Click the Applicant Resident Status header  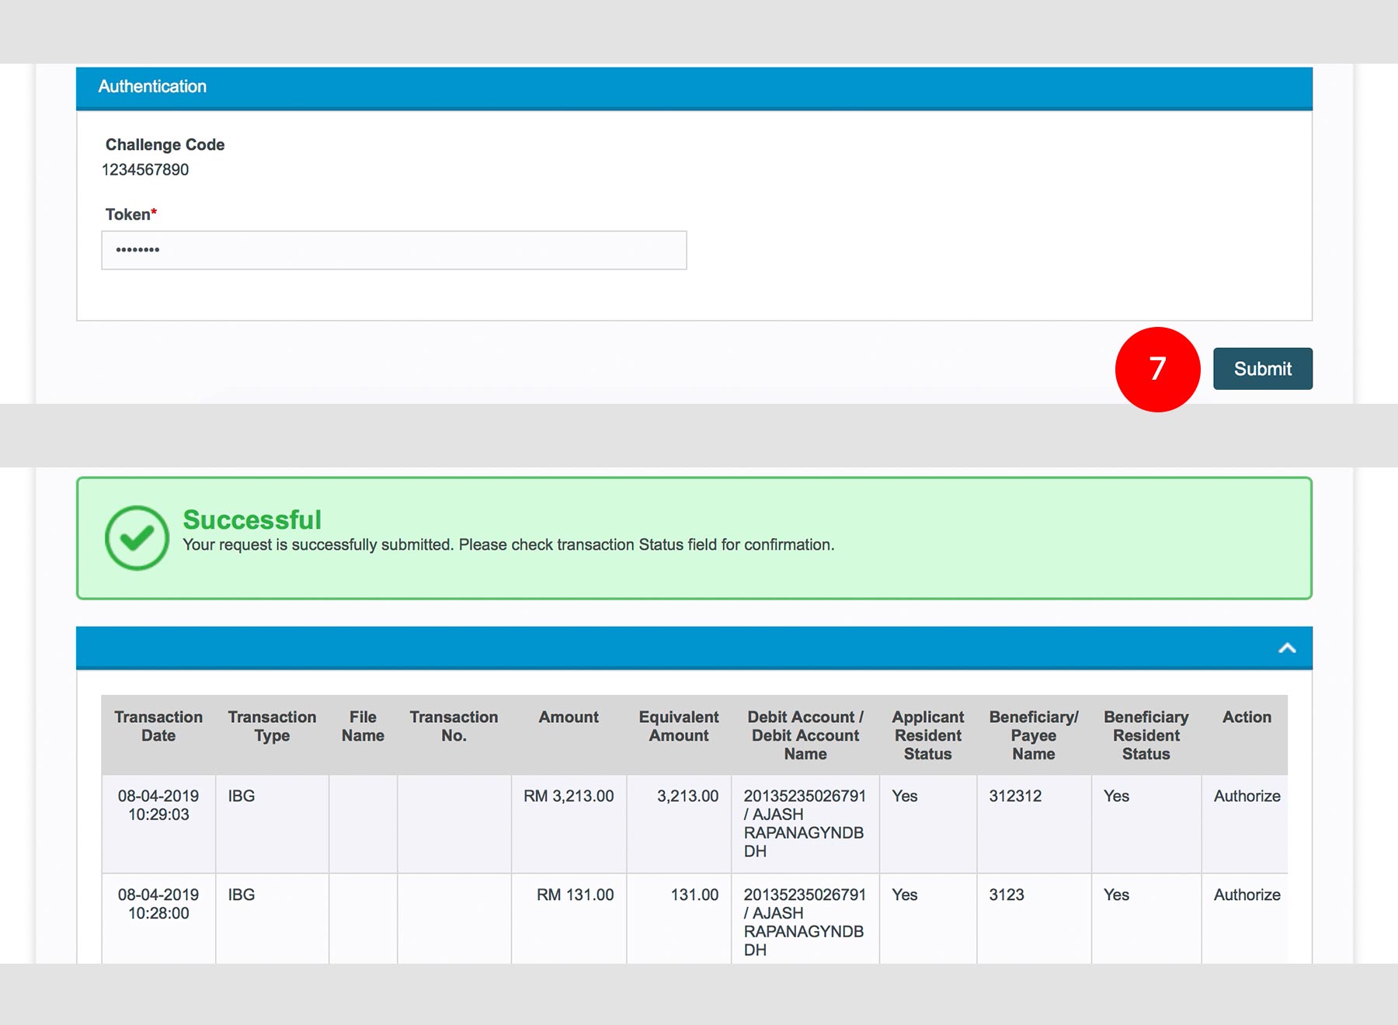(x=927, y=735)
